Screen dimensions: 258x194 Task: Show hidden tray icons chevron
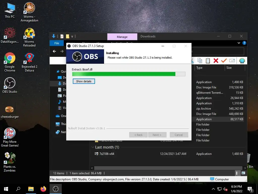(x=213, y=189)
